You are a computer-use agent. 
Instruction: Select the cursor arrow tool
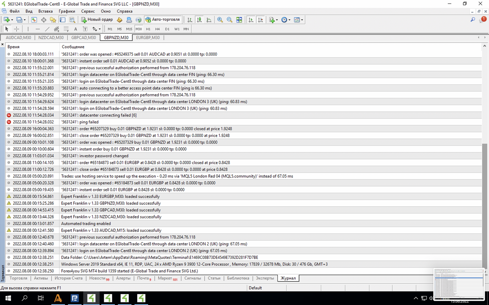(x=7, y=29)
